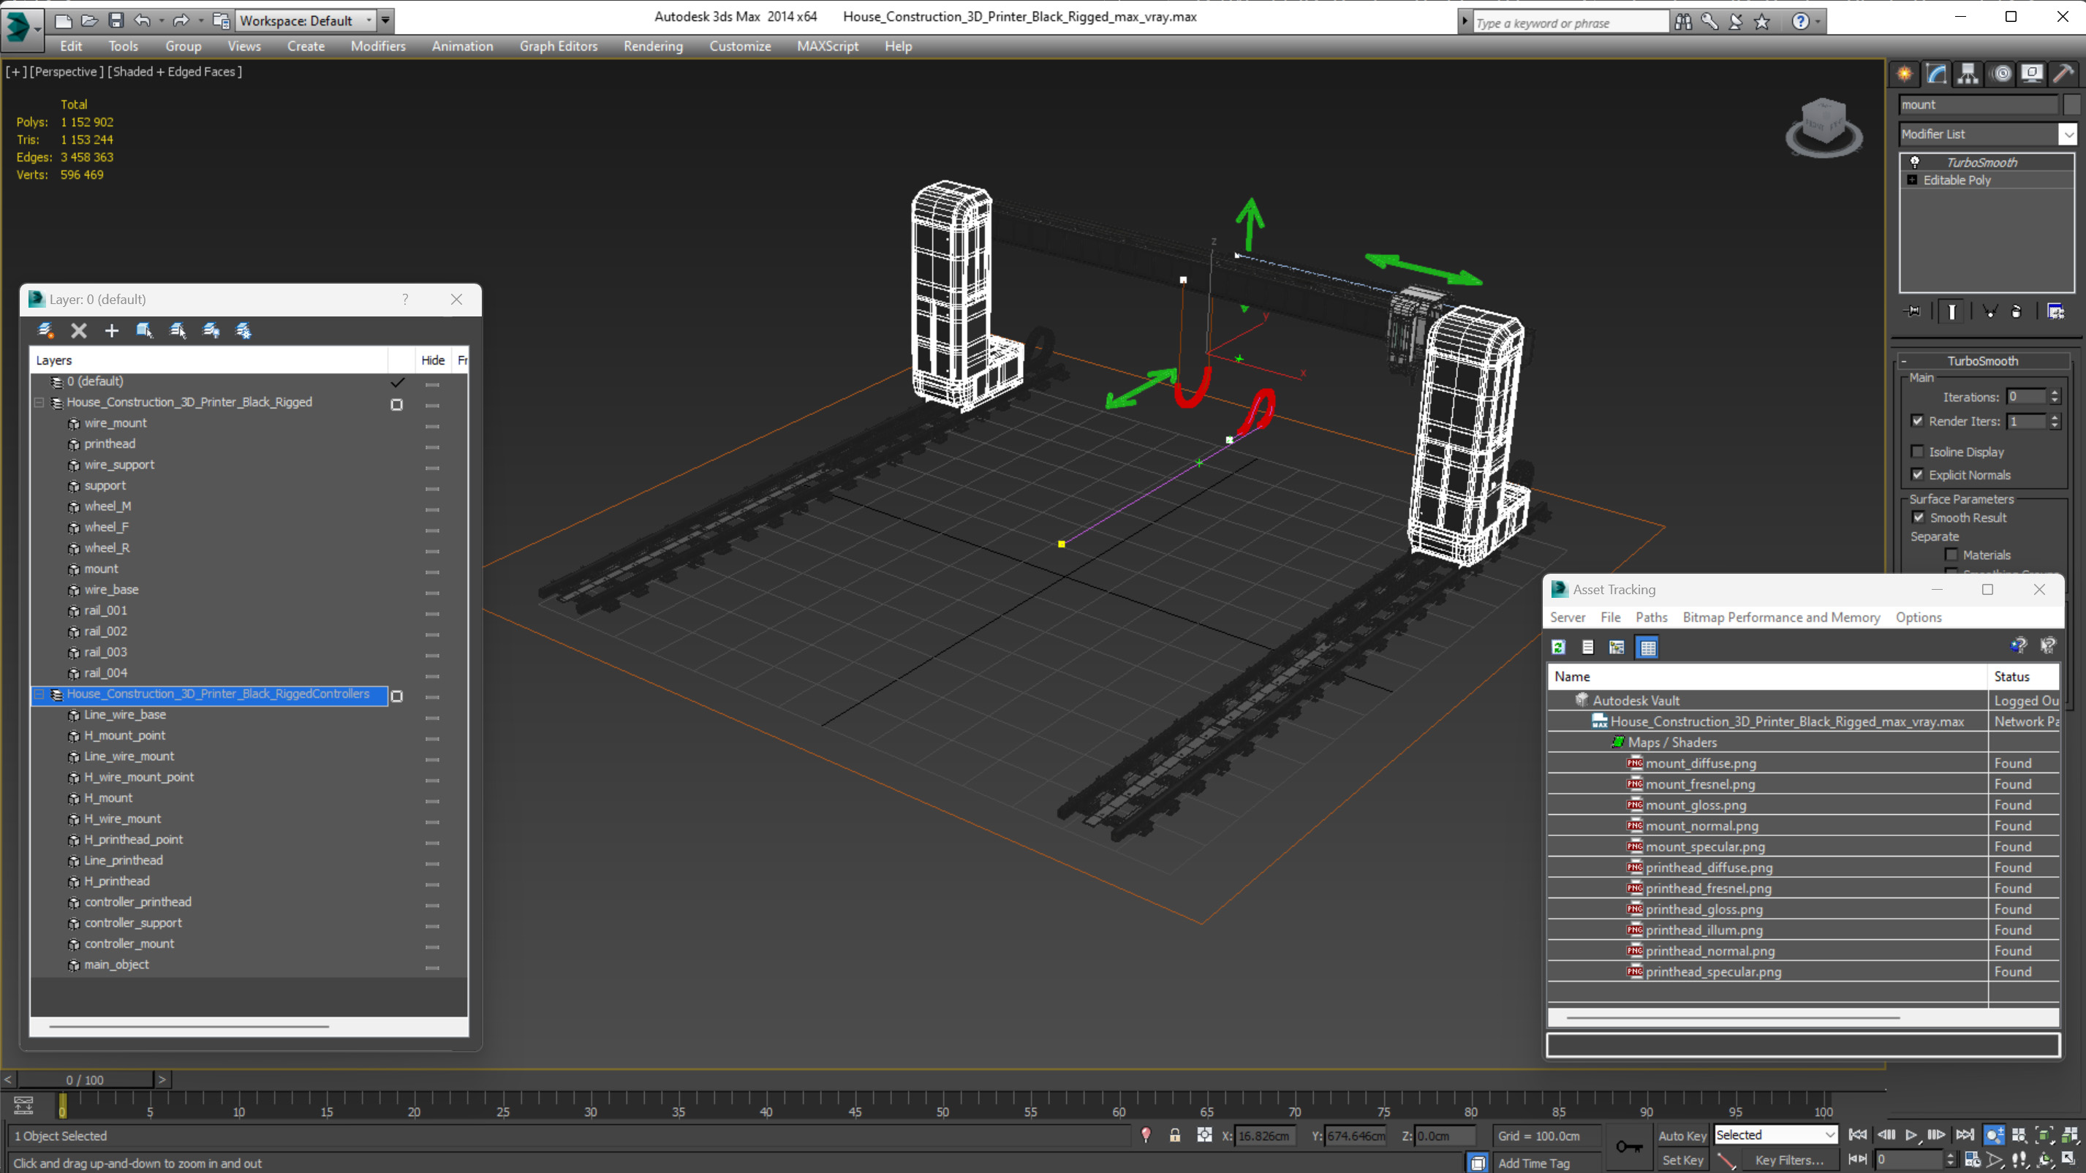
Task: Click the binoculars search icon
Action: 1682,22
